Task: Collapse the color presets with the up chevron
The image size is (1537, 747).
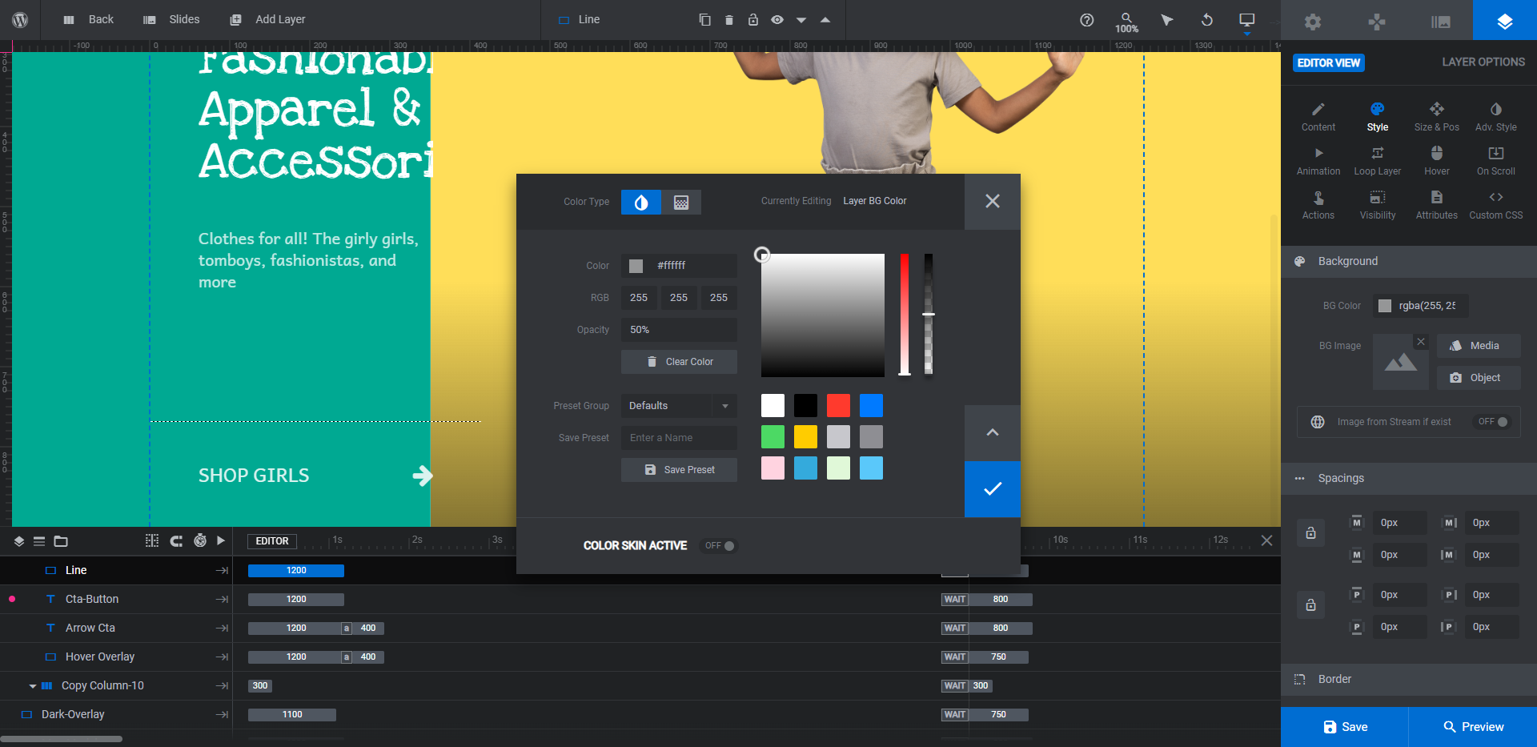Action: tap(993, 432)
